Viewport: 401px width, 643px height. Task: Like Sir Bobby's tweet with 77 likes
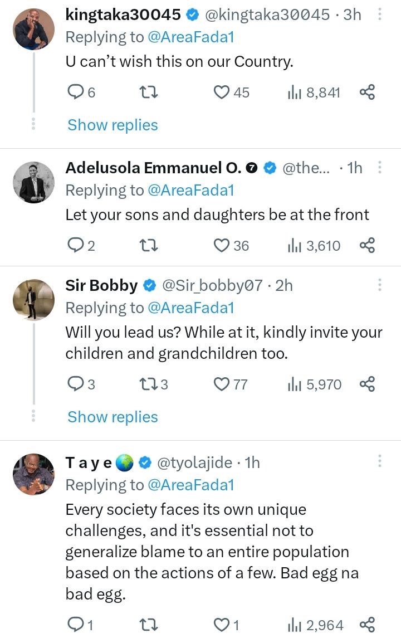click(x=222, y=384)
